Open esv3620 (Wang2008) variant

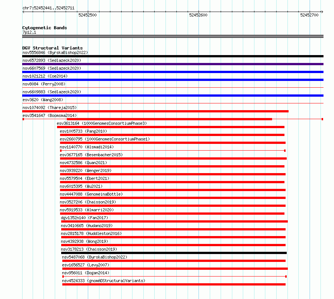[x=43, y=100]
